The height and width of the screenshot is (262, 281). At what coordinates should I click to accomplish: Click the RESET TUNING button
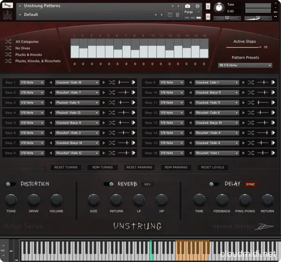(66, 167)
